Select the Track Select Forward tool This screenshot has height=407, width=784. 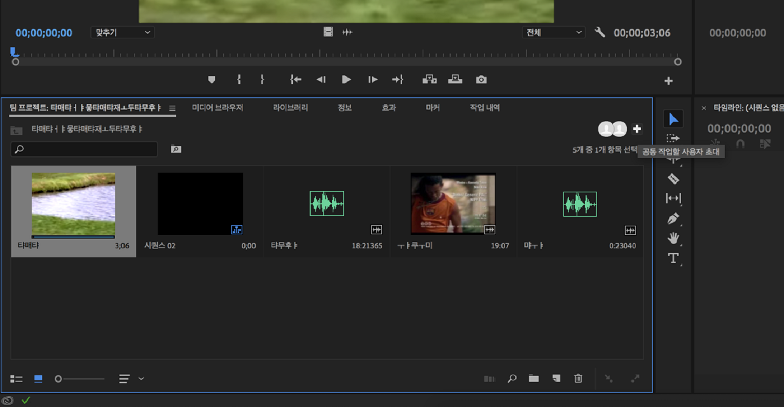point(673,139)
